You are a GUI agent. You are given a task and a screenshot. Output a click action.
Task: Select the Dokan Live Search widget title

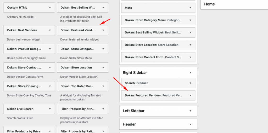coord(20,109)
